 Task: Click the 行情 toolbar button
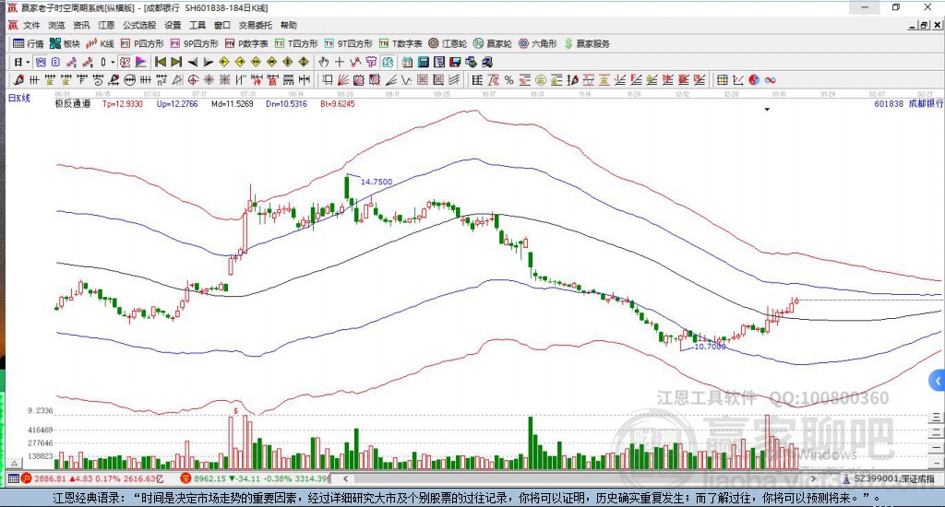[29, 43]
